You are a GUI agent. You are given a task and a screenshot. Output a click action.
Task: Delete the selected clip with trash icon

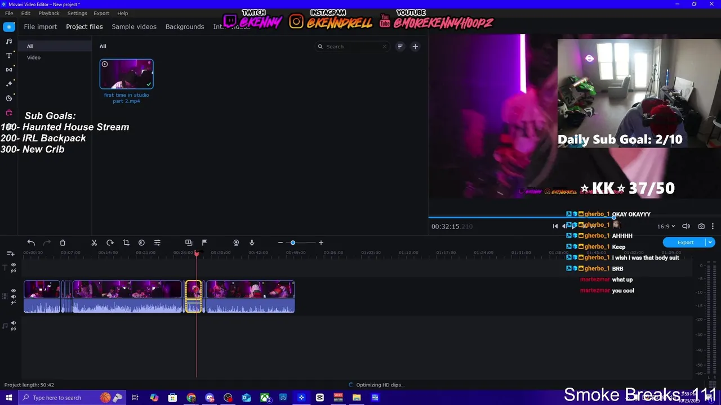(63, 242)
